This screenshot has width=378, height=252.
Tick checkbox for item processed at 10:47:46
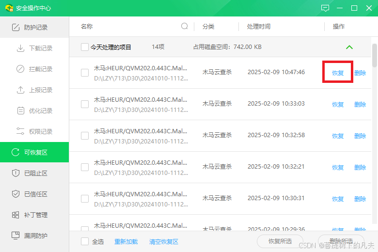85,73
